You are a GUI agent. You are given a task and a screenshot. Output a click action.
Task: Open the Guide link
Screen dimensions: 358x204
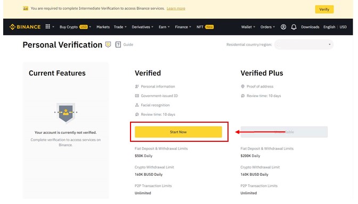pos(128,45)
